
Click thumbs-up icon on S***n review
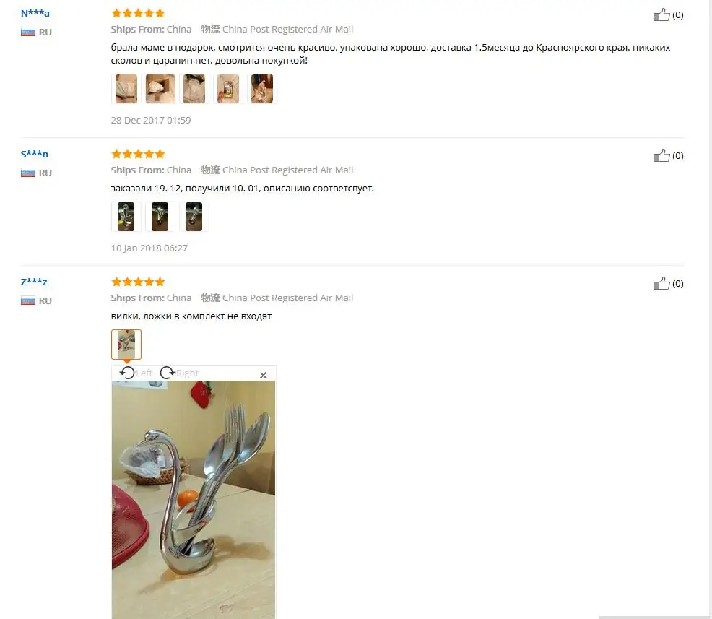click(x=661, y=156)
